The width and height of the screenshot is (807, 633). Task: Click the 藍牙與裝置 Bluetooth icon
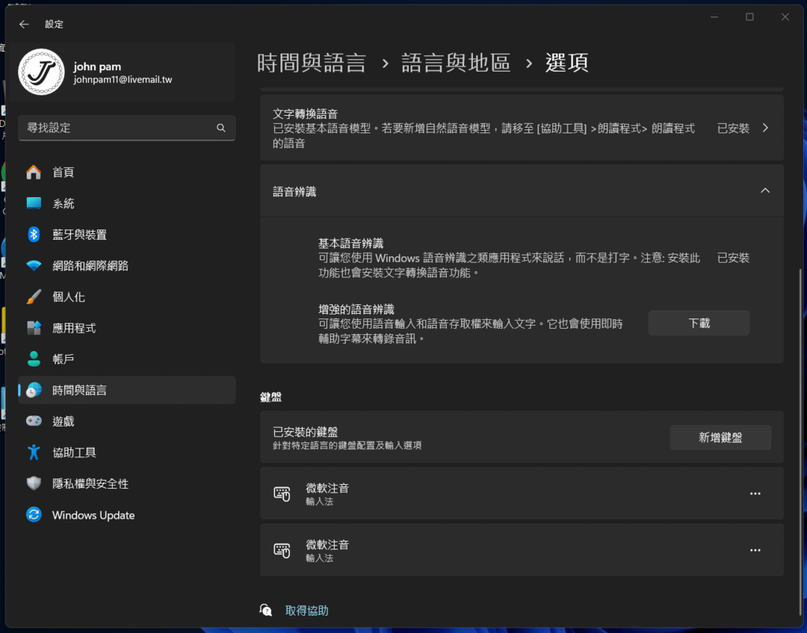click(x=34, y=235)
